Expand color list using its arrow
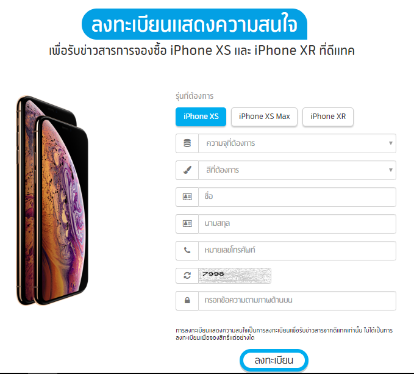 (391, 170)
